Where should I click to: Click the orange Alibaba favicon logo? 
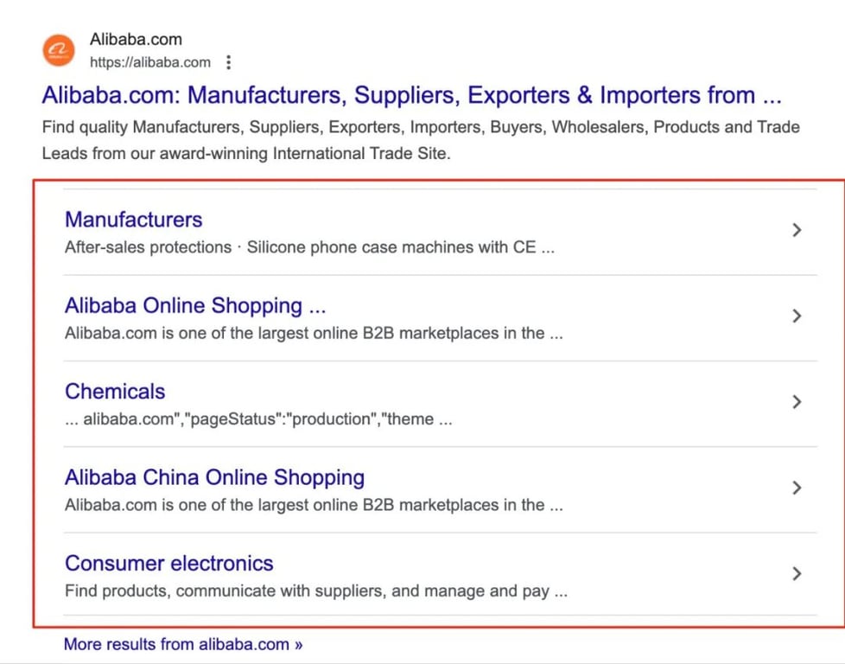[x=60, y=50]
